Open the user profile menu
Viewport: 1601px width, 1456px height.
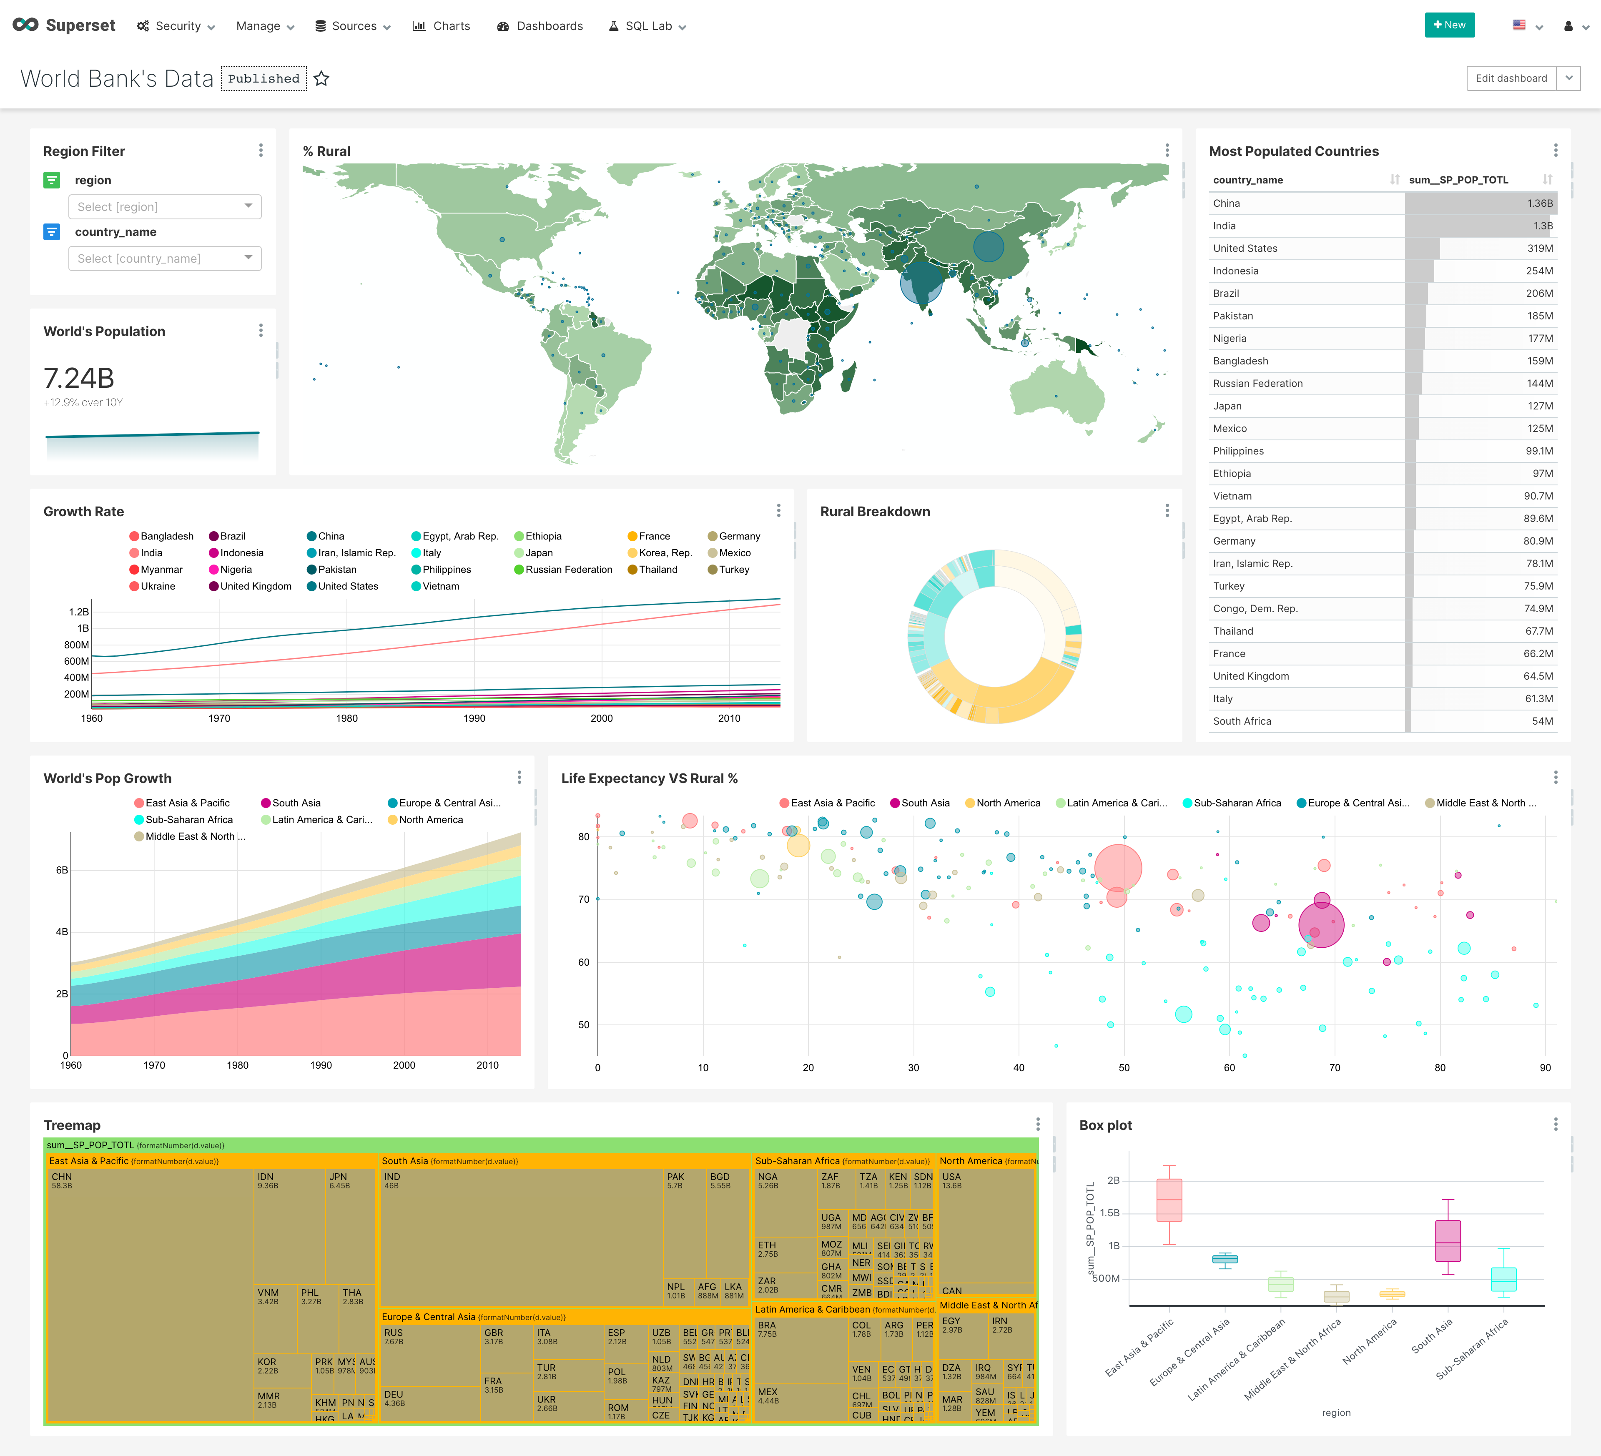1568,25
